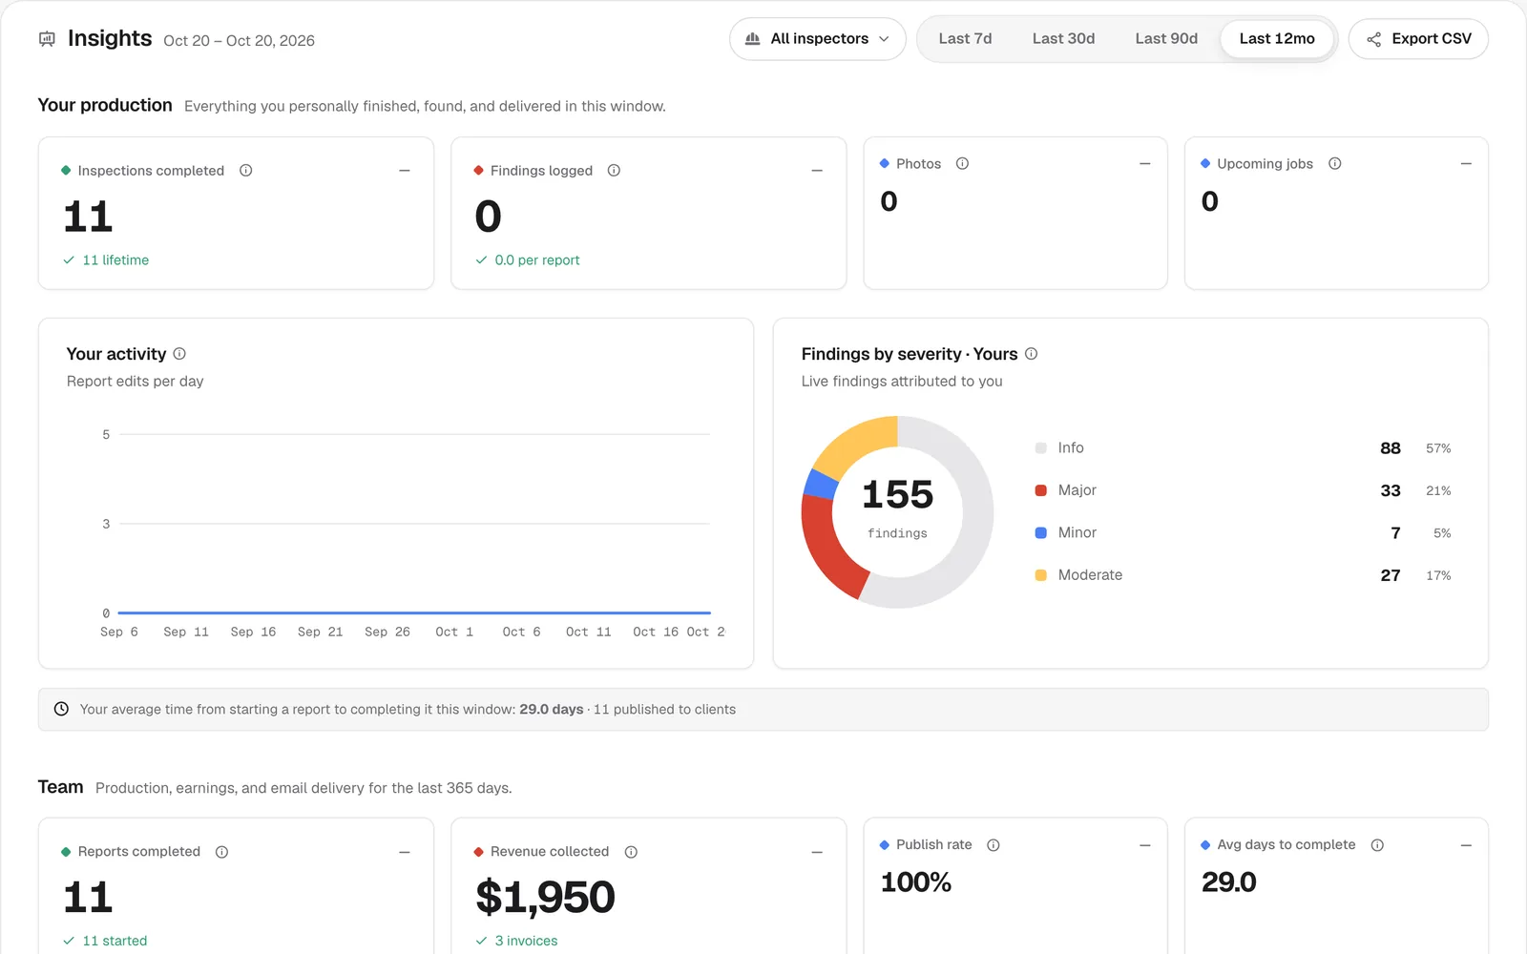Viewport: 1527px width, 954px height.
Task: Click the 'Oct 1' axis label
Action: (454, 633)
